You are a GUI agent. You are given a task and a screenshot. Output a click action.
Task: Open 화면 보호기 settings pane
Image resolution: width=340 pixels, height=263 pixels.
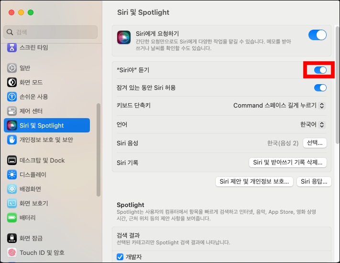pos(47,203)
